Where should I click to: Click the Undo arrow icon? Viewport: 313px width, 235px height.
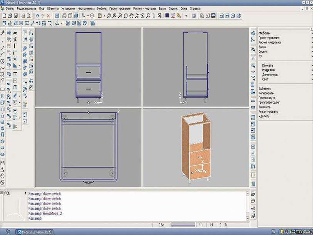pyautogui.click(x=37, y=15)
